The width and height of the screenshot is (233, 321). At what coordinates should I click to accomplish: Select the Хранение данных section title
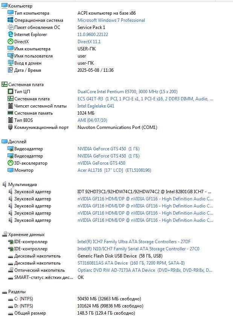click(26, 235)
